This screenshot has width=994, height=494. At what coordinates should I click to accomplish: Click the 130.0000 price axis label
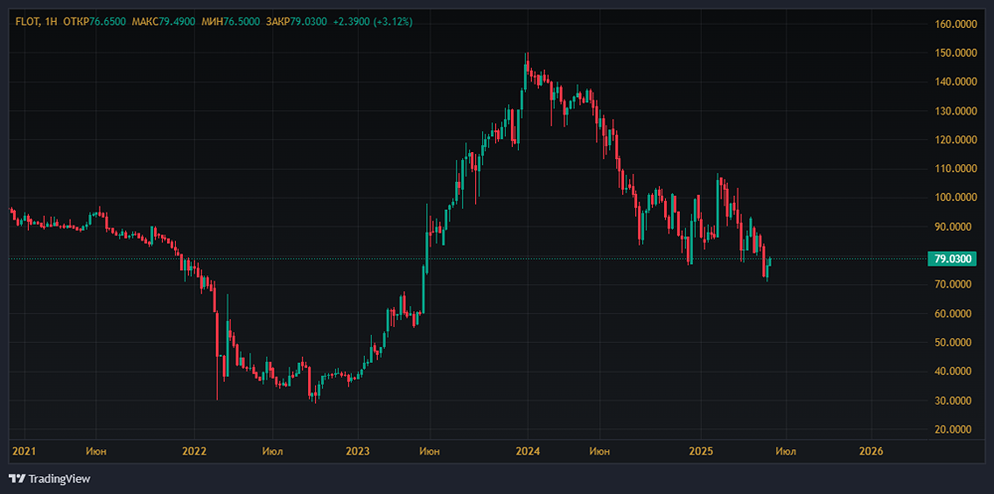click(956, 111)
